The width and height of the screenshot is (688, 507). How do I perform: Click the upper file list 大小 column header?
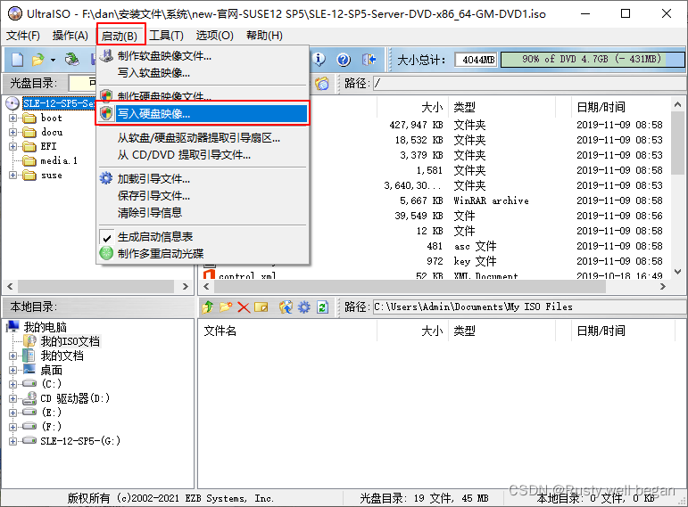pyautogui.click(x=412, y=107)
